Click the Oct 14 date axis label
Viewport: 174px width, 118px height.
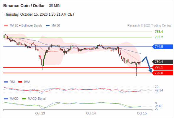tap(91, 113)
